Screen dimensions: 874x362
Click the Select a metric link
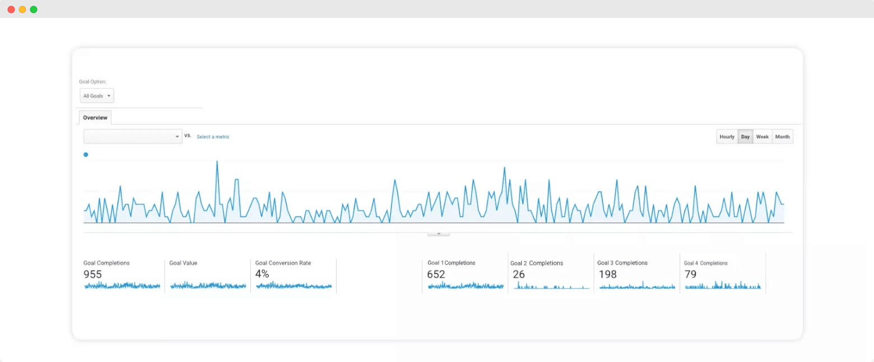coord(213,137)
